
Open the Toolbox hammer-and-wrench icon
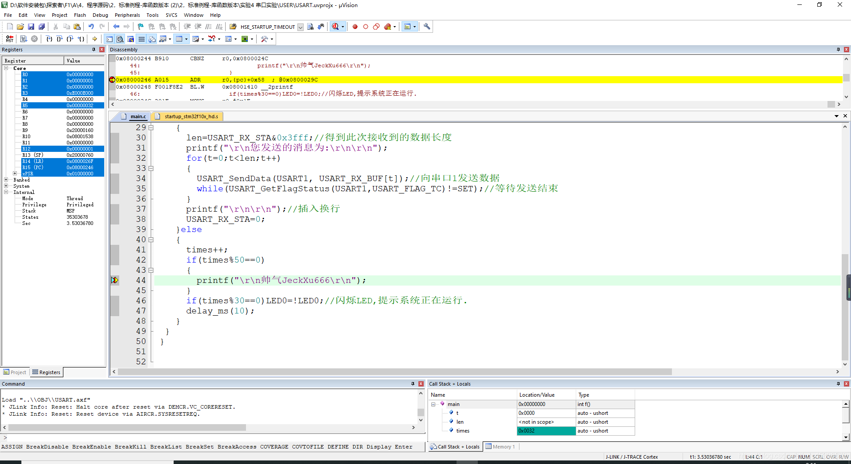264,39
